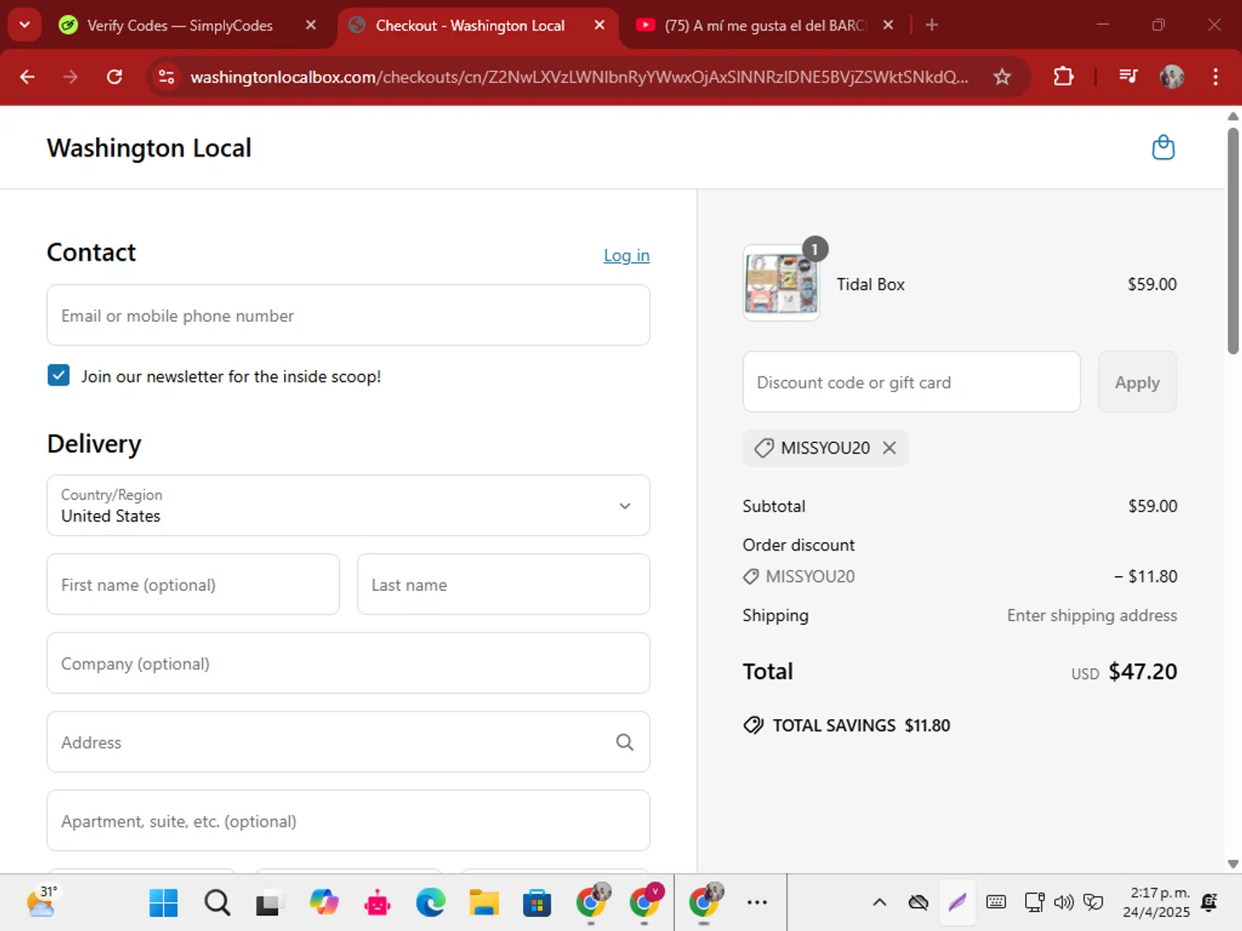
Task: Click the Log in link
Action: pyautogui.click(x=627, y=256)
